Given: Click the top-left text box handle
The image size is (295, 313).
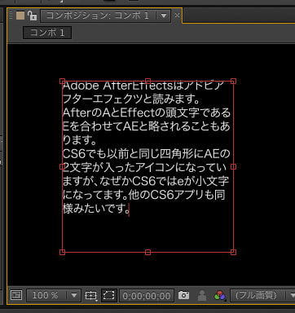Looking at the screenshot, I should pos(62,81).
